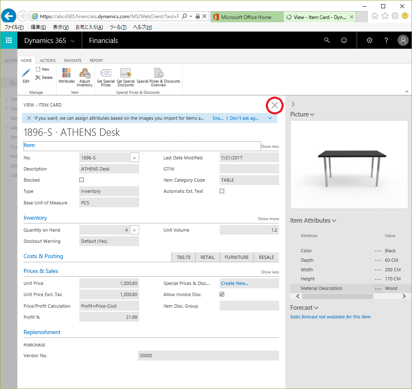Switch to Microsoft Office Home browser tab

[246, 17]
